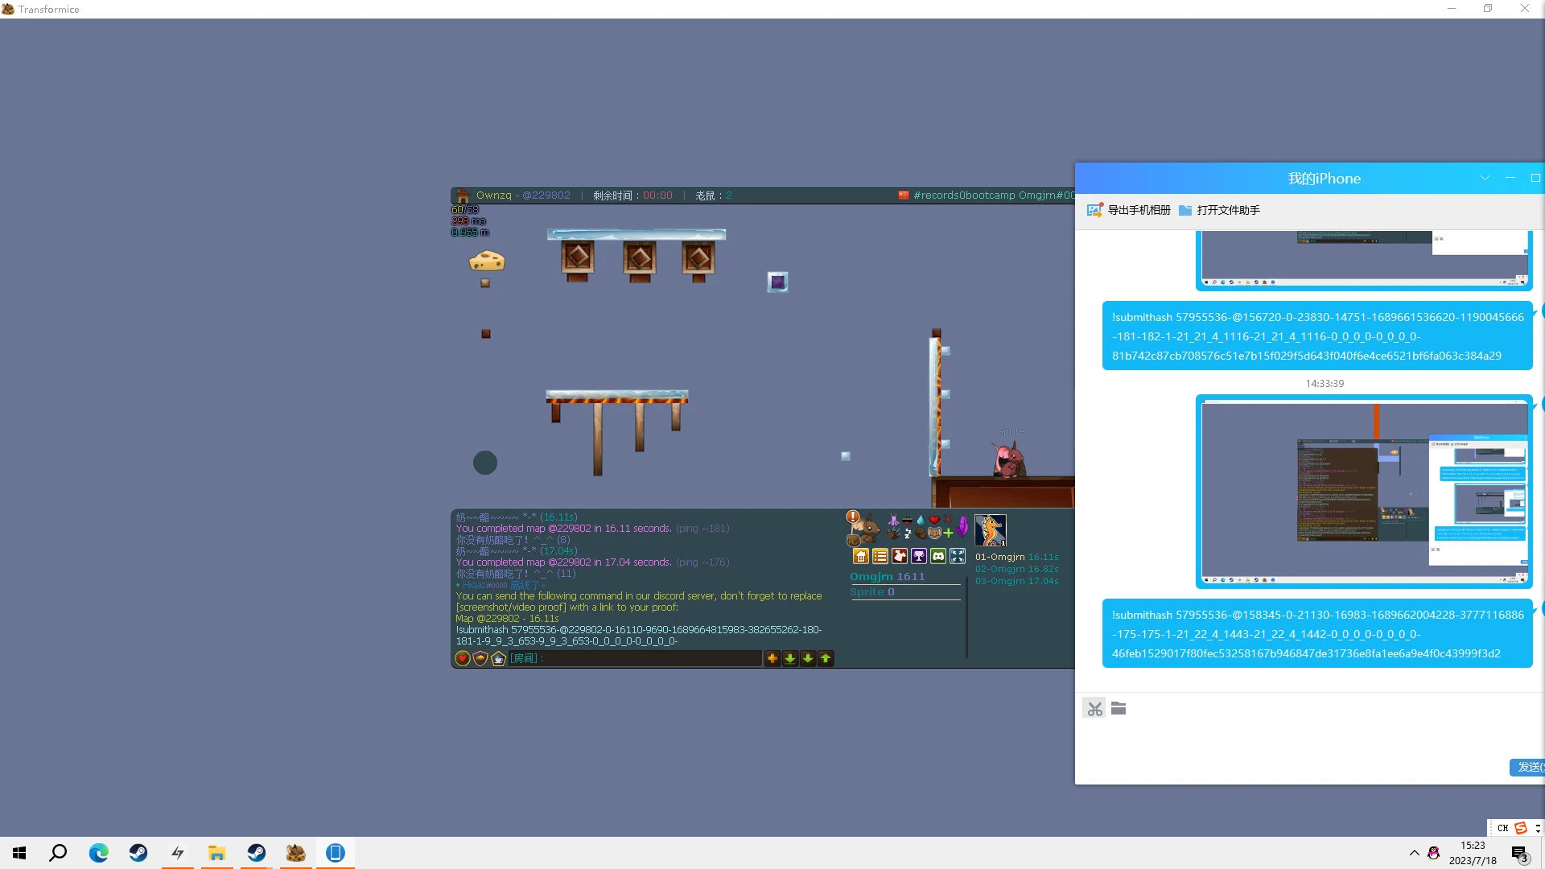This screenshot has width=1545, height=869.
Task: Click the folder send-file icon in iPhone window
Action: 1119,709
